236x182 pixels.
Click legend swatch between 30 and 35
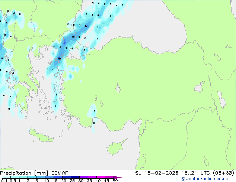coord(84,177)
